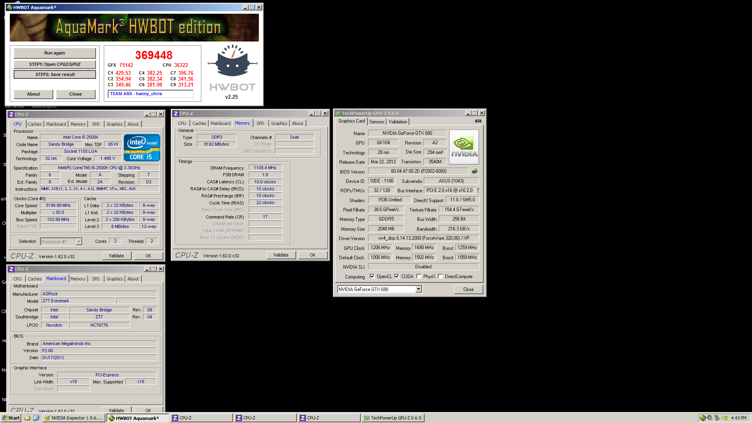Open Sensors tab in GPU-Z
This screenshot has height=423, width=752.
pyautogui.click(x=377, y=122)
